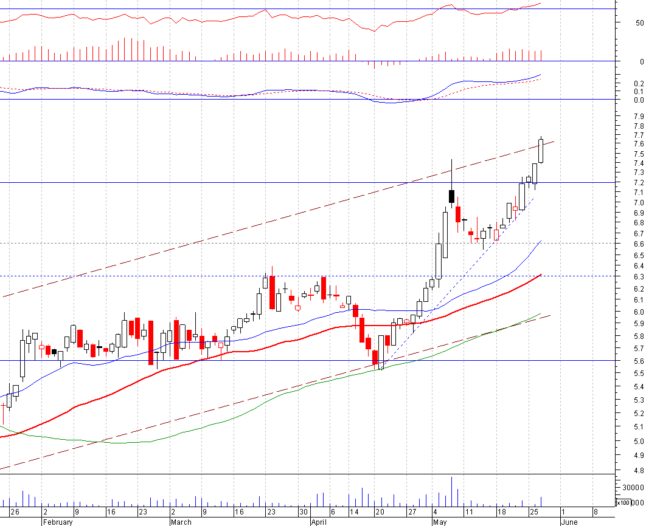Select the 0.2 MACD axis label
This screenshot has width=646, height=526.
pos(639,83)
